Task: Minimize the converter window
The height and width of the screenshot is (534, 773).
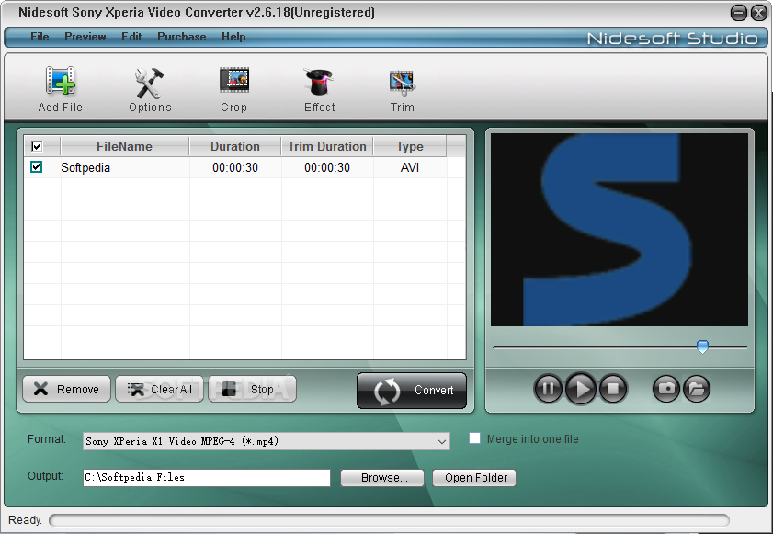Action: [738, 13]
